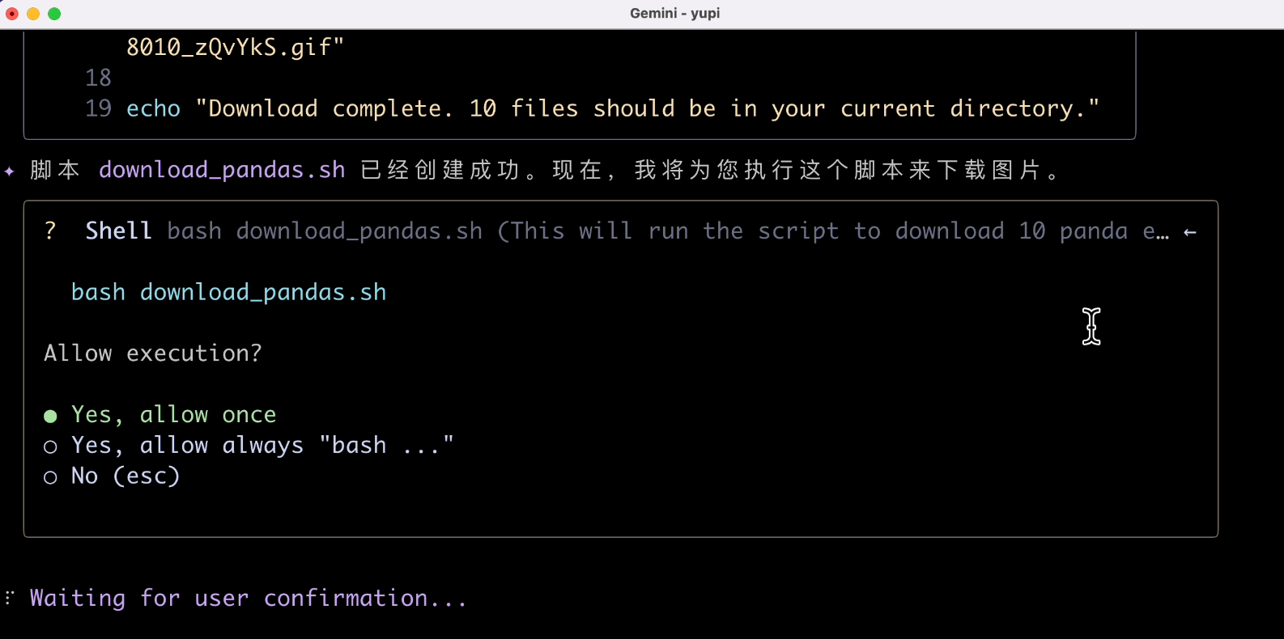Screen dimensions: 1284x639
Task: Minimize the Gemini window with yellow button
Action: 33,14
